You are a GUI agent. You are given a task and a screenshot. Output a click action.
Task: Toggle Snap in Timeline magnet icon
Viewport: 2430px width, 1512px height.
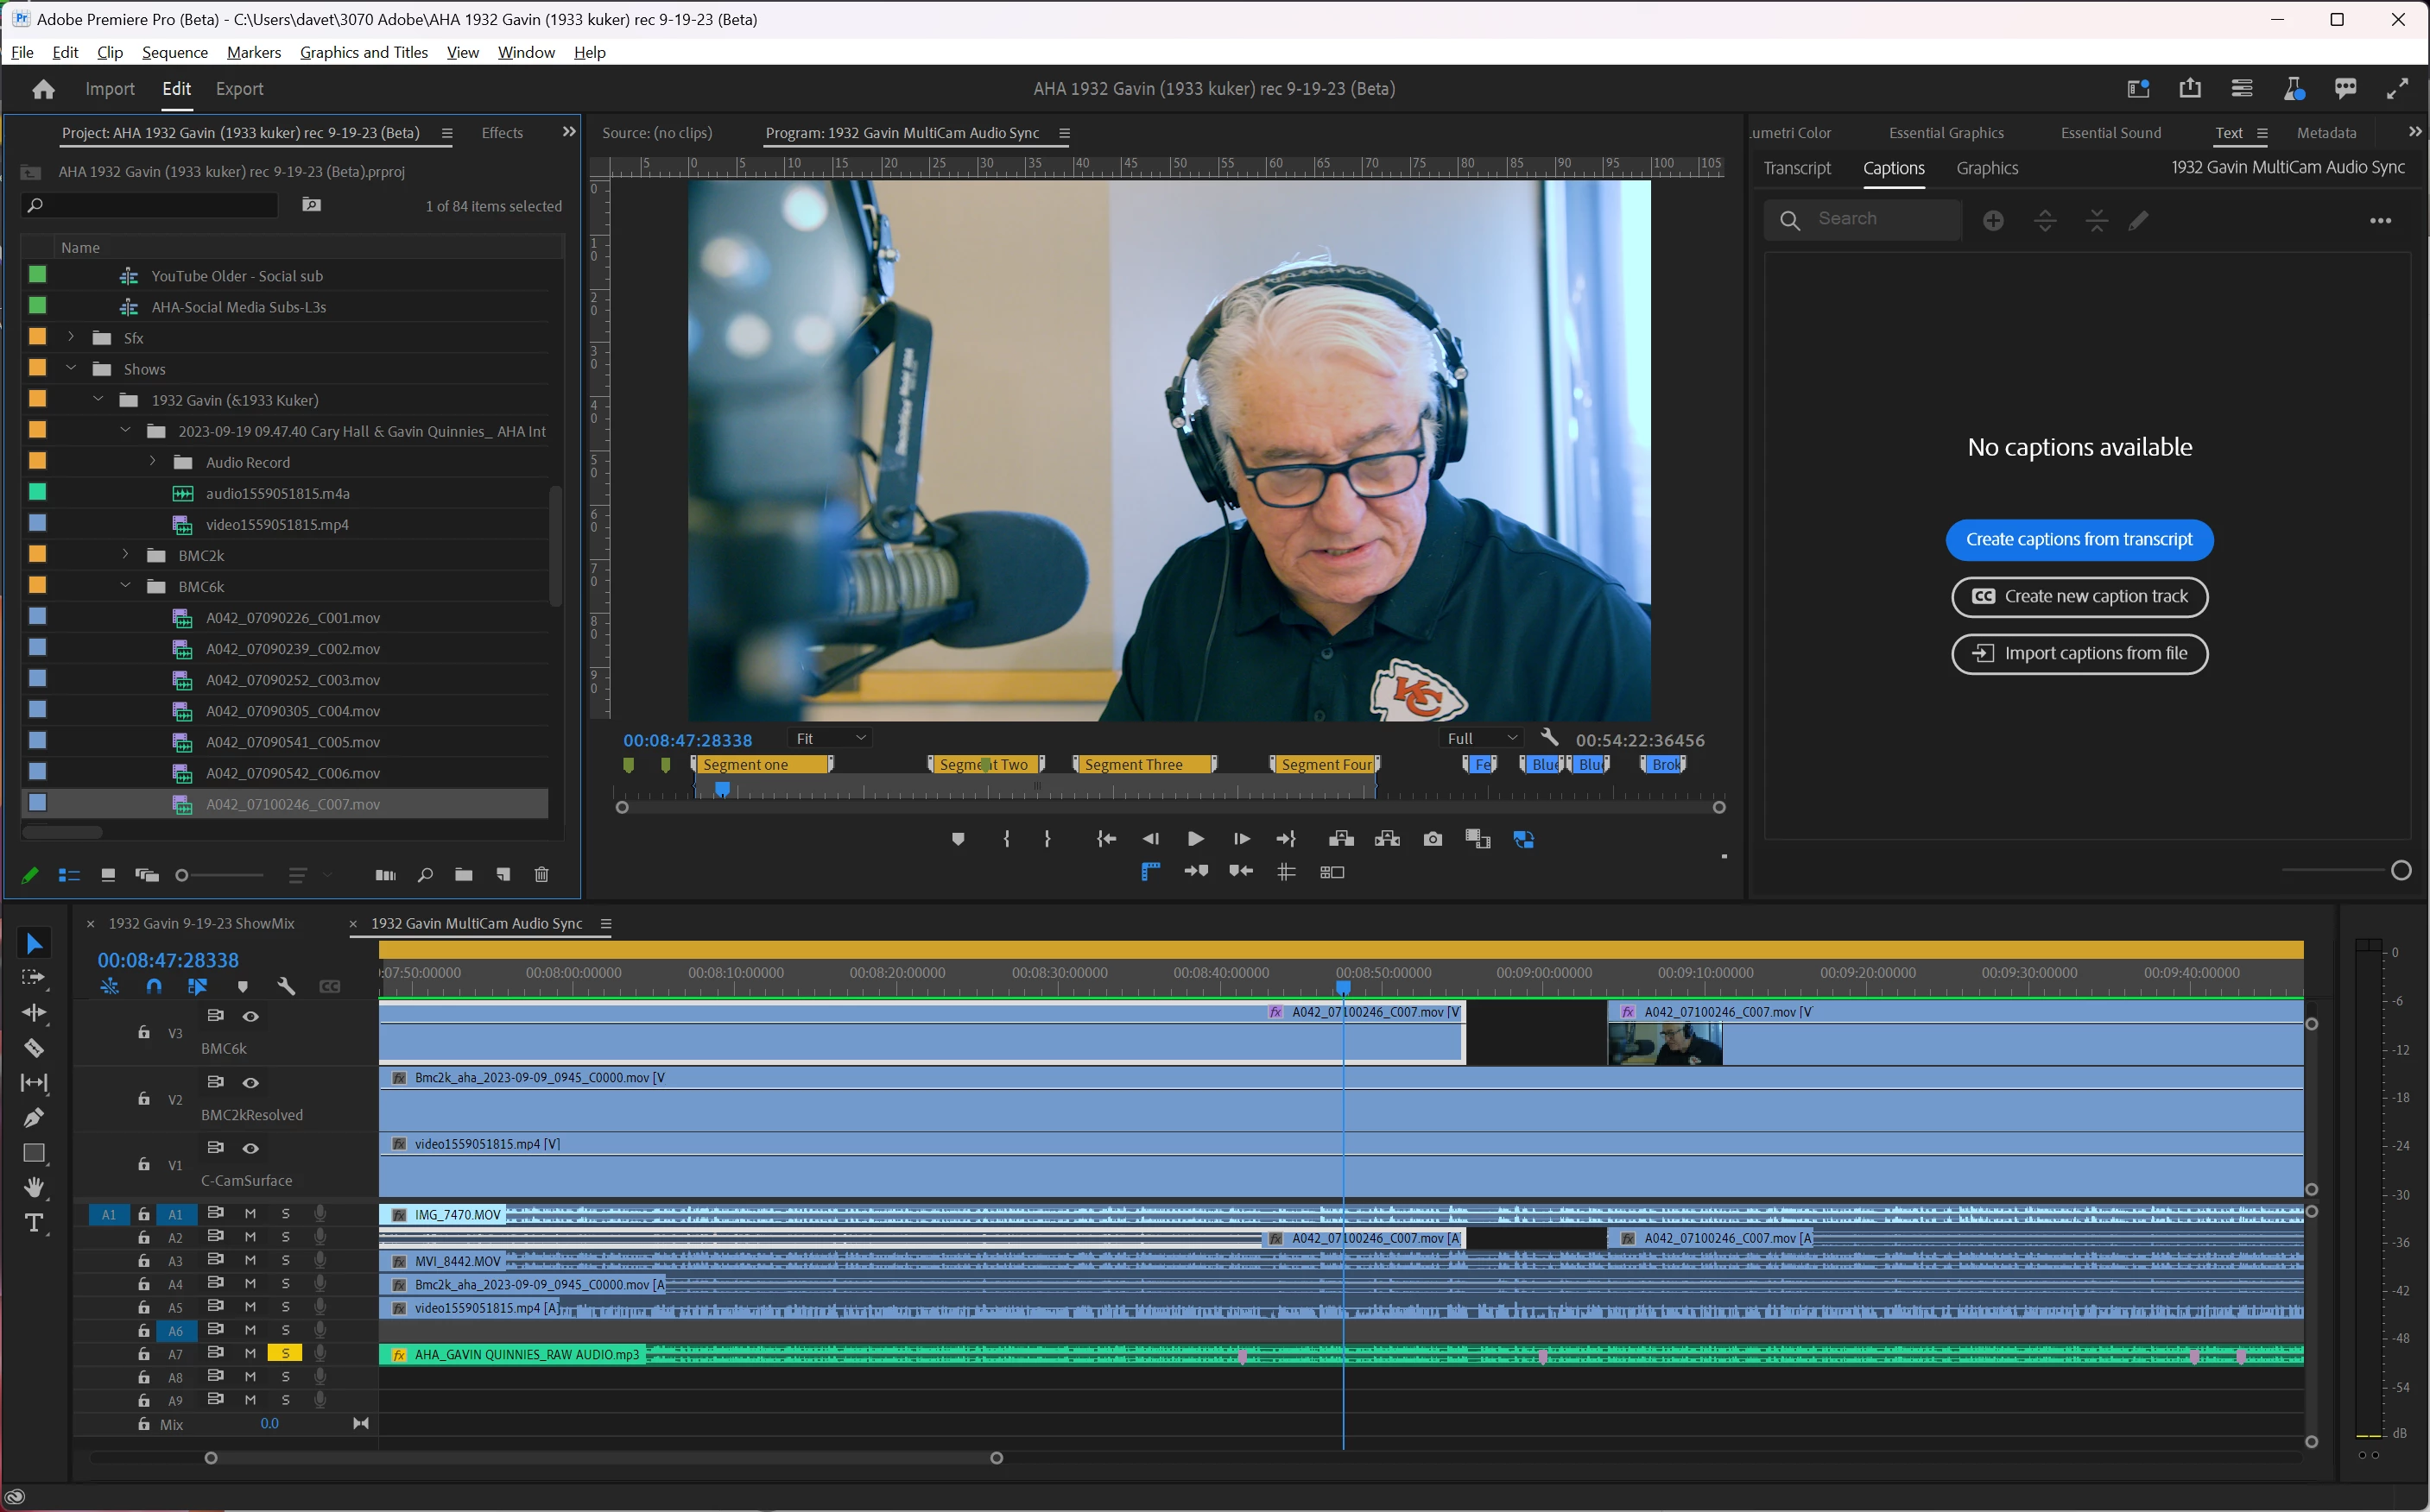[154, 986]
